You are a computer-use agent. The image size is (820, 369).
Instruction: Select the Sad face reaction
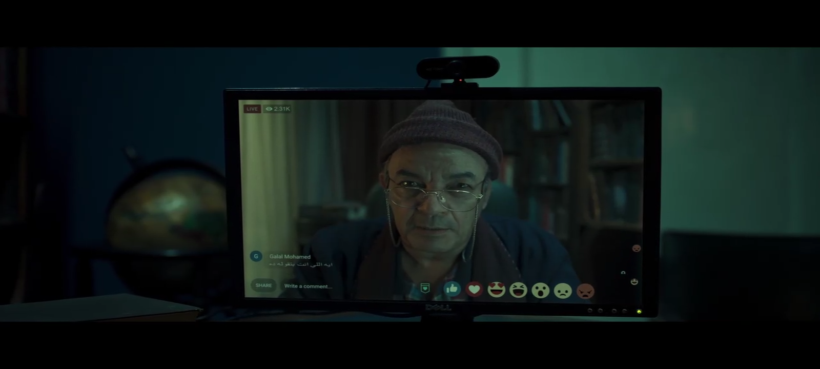(x=563, y=291)
